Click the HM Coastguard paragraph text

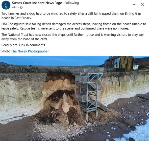click(x=74, y=26)
